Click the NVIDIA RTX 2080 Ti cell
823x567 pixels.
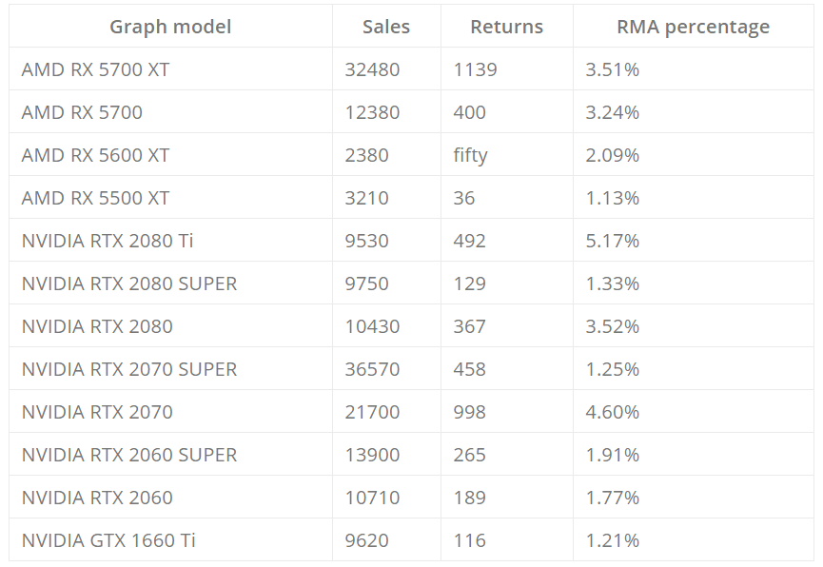point(108,241)
